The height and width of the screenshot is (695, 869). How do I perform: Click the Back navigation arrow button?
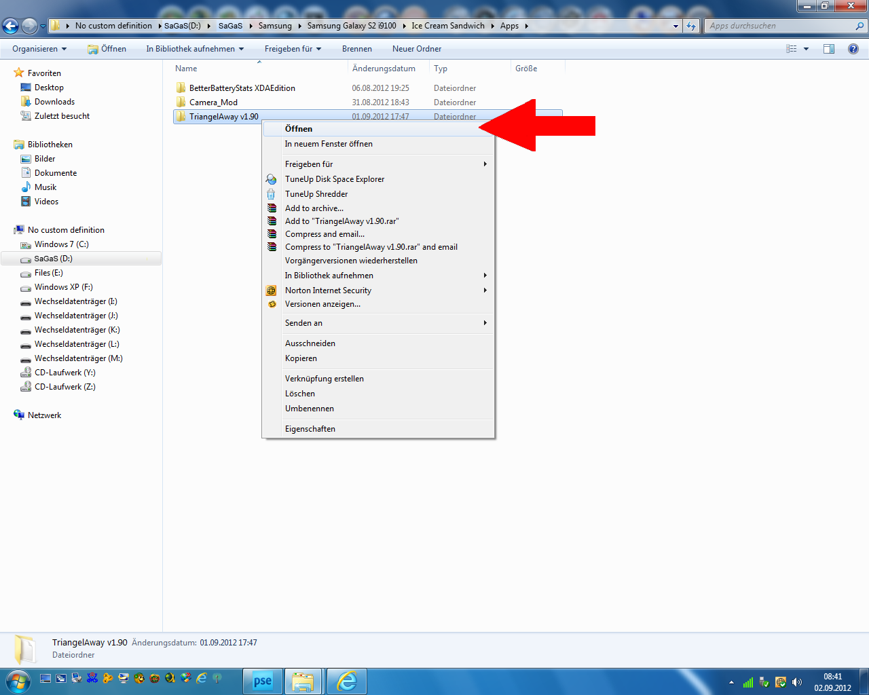(x=10, y=26)
